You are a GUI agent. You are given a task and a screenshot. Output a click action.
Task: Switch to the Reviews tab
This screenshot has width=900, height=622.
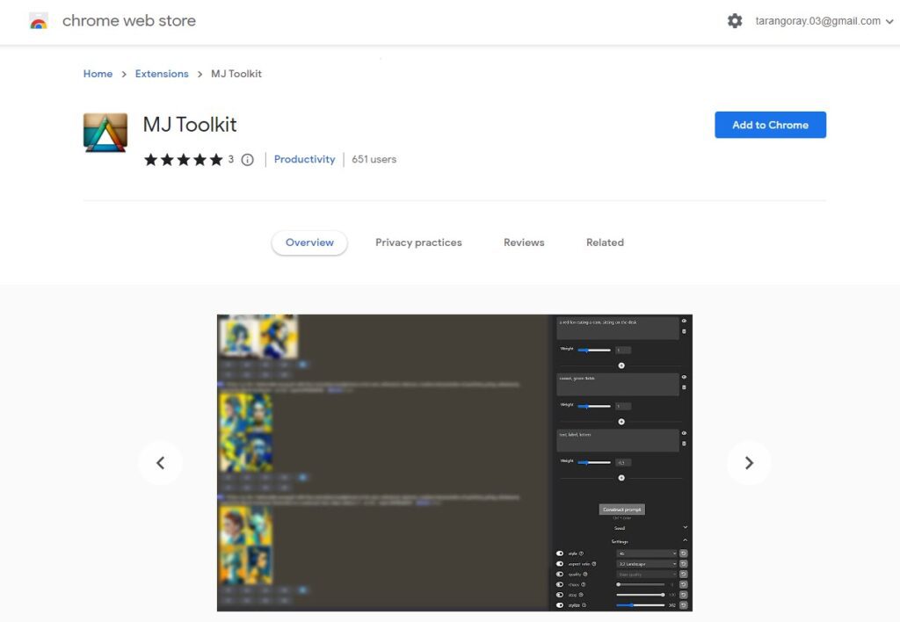coord(524,242)
